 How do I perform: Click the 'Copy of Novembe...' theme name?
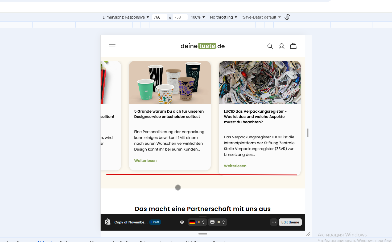click(x=131, y=222)
